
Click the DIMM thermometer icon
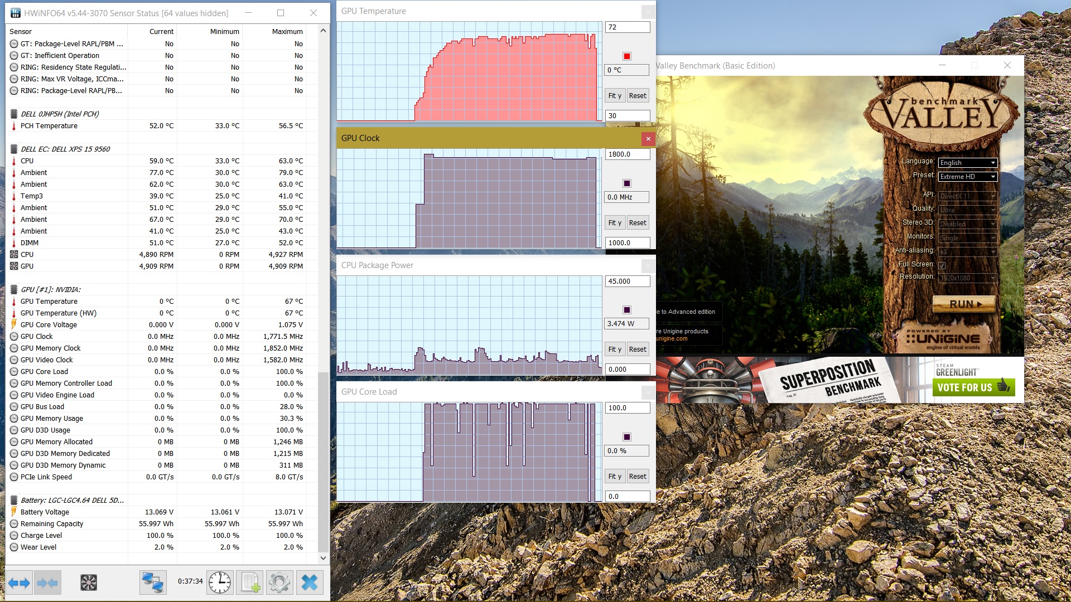(14, 243)
